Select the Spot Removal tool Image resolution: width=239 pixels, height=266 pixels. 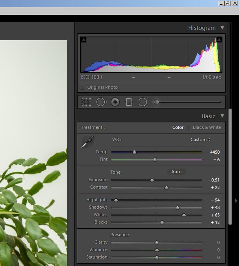pos(102,102)
